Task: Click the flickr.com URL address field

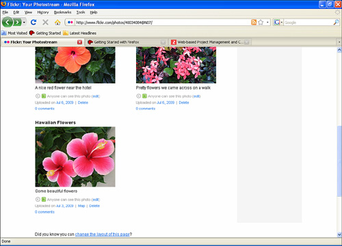Action: [162, 23]
